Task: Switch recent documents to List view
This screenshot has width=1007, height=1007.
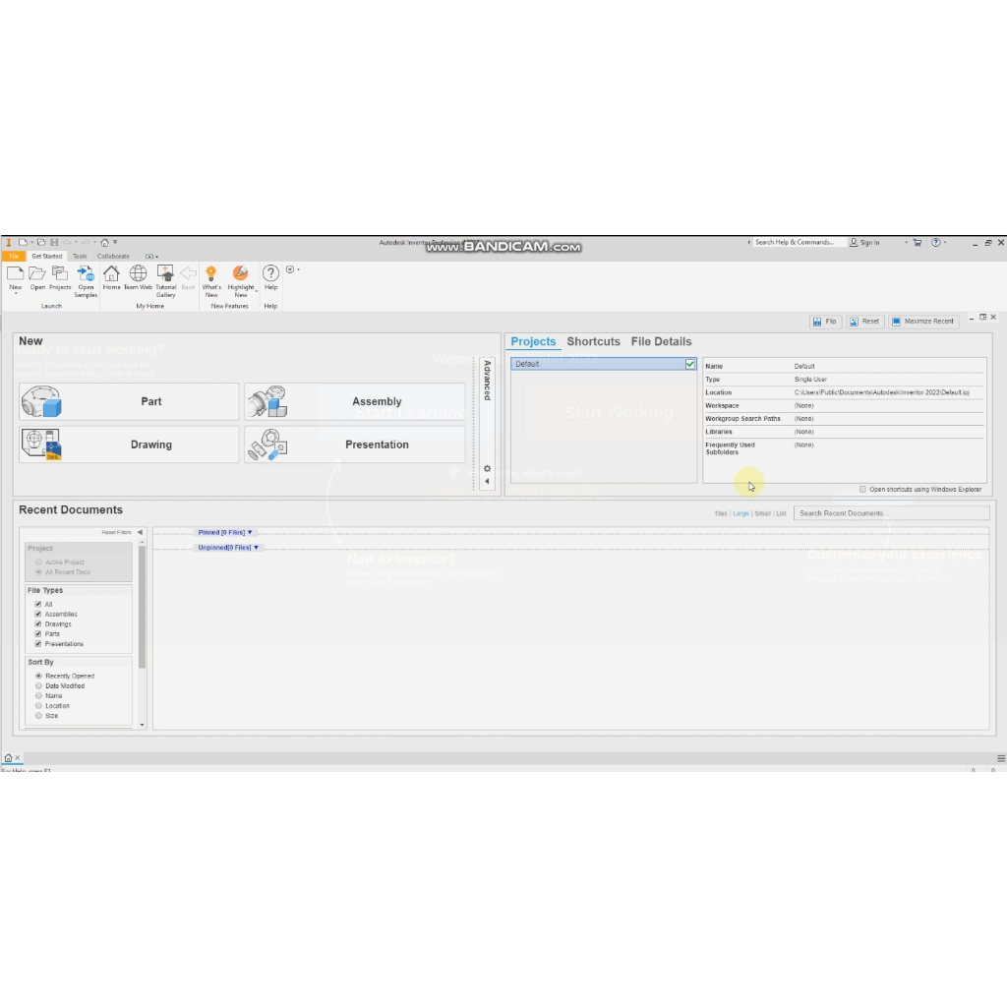Action: pos(781,513)
